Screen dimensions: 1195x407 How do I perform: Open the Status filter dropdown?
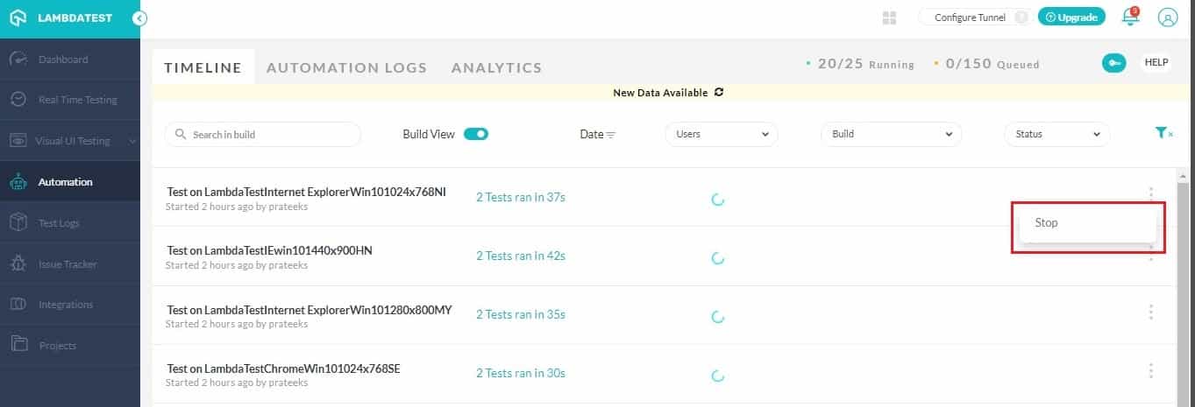tap(1056, 134)
